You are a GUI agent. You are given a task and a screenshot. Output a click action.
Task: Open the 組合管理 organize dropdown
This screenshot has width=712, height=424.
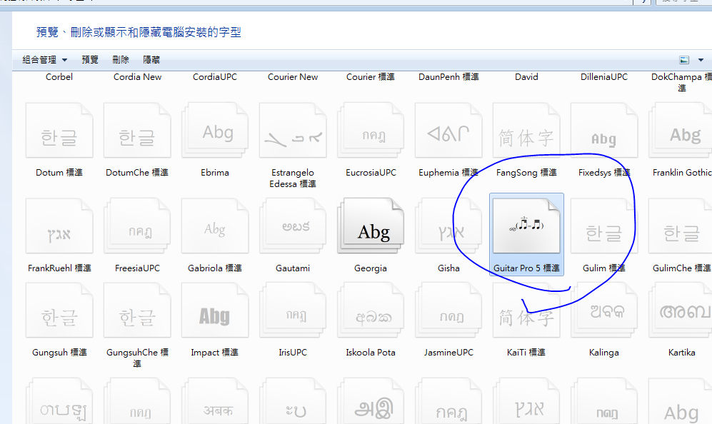point(44,60)
